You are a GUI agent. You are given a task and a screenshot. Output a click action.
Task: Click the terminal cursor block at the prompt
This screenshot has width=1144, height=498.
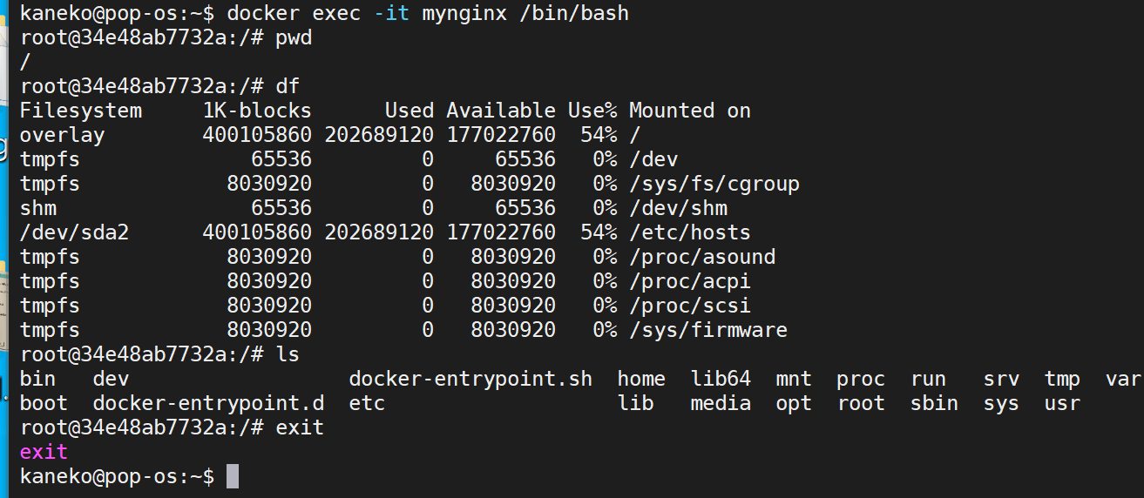[232, 476]
